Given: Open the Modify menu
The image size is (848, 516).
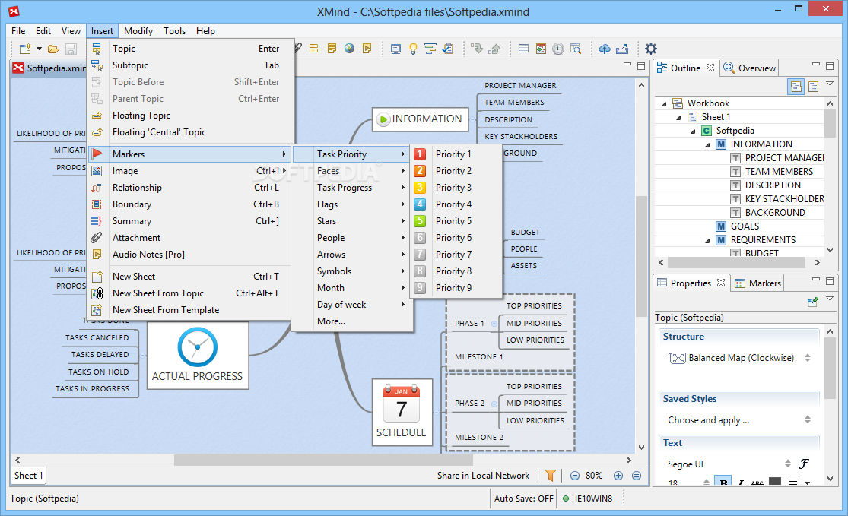Looking at the screenshot, I should click(138, 31).
